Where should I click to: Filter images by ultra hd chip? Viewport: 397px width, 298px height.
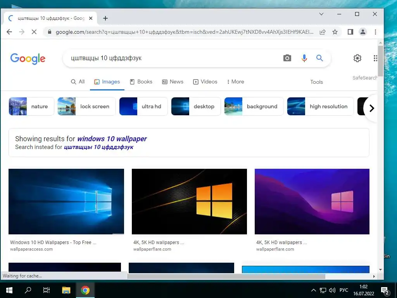click(x=143, y=106)
